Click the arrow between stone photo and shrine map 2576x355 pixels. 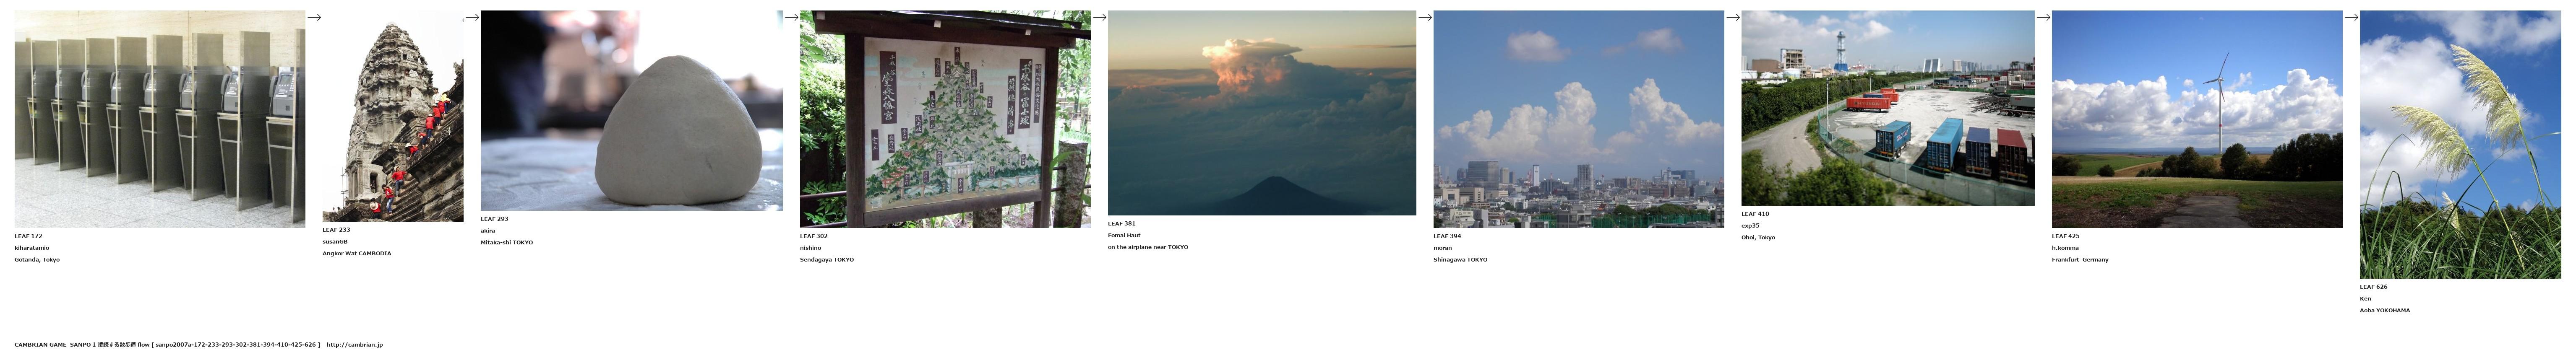[791, 17]
